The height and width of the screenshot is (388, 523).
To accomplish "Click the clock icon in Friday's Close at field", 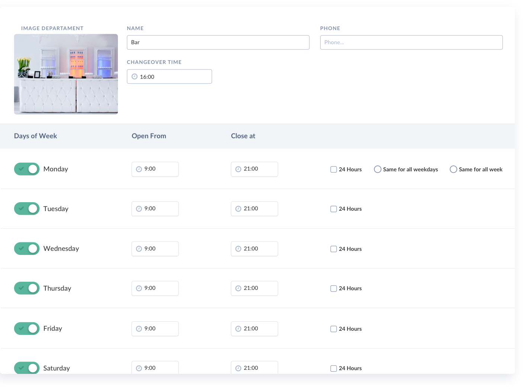I will [x=238, y=329].
